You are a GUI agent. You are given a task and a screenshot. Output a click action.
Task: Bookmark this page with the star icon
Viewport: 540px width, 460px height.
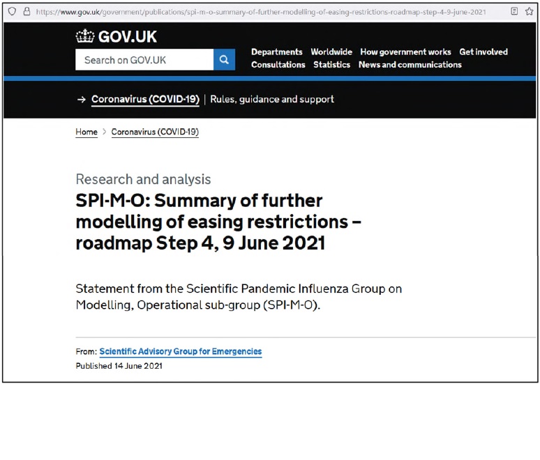[530, 11]
